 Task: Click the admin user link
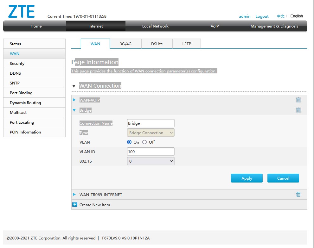pyautogui.click(x=245, y=16)
